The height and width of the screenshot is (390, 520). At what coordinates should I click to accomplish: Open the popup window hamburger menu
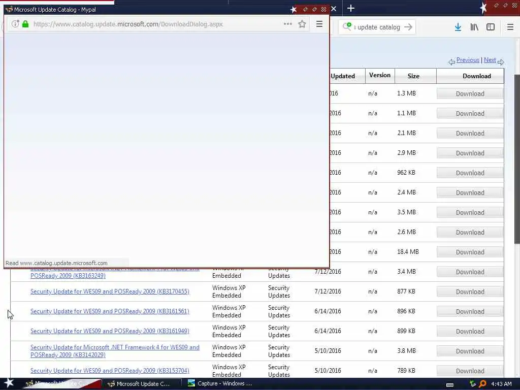tap(319, 24)
